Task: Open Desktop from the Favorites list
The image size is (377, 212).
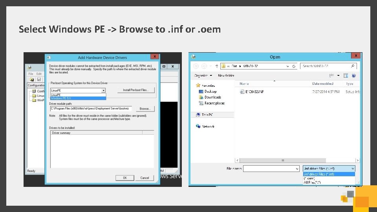Action: pyautogui.click(x=208, y=91)
